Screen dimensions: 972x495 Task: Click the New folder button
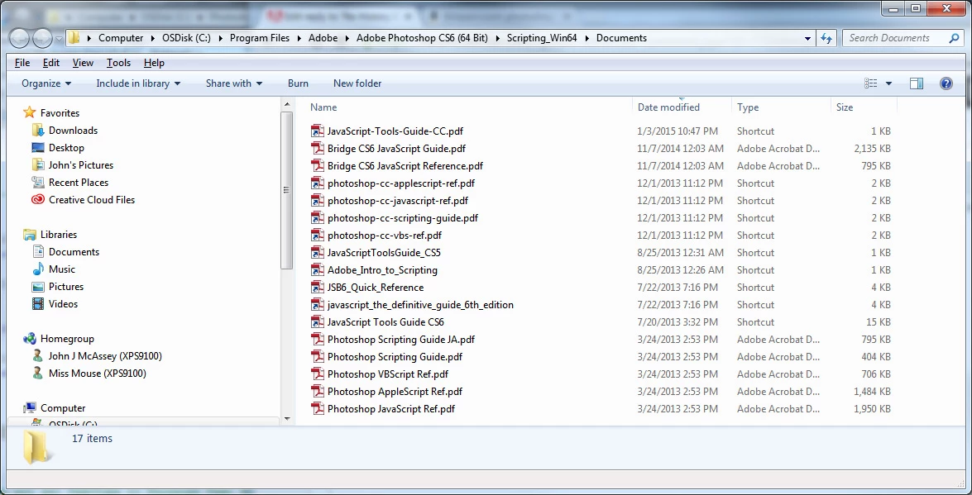[357, 83]
